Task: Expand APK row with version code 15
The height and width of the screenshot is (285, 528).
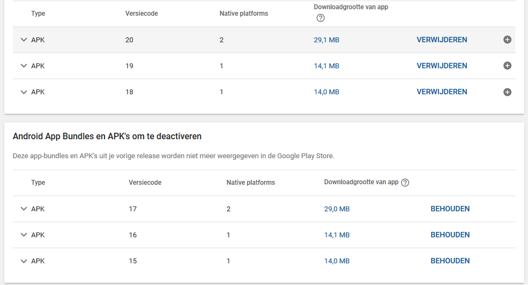Action: click(23, 261)
